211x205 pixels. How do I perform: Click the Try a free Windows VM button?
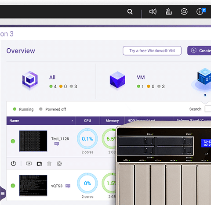[x=152, y=51]
